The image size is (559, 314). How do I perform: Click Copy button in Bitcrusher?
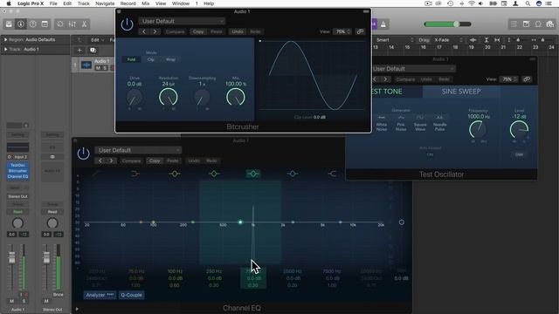pyautogui.click(x=198, y=31)
